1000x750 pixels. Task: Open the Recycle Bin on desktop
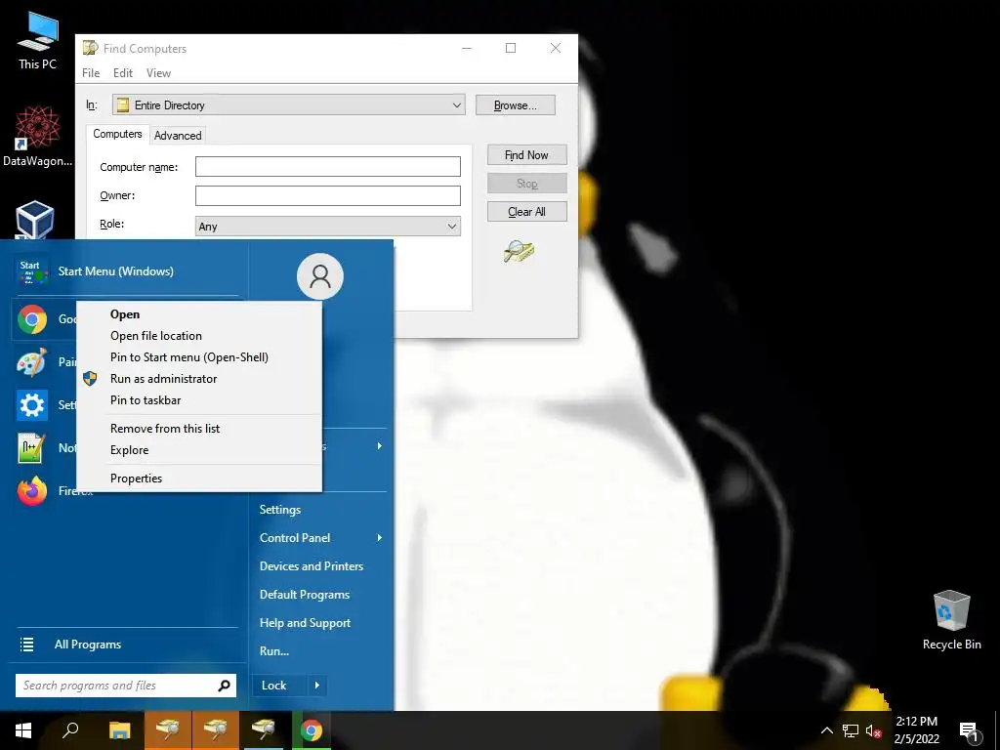click(x=951, y=620)
